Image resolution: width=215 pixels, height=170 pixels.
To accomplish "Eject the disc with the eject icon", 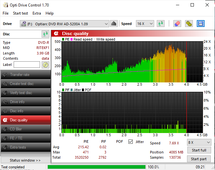I will [x=114, y=24].
